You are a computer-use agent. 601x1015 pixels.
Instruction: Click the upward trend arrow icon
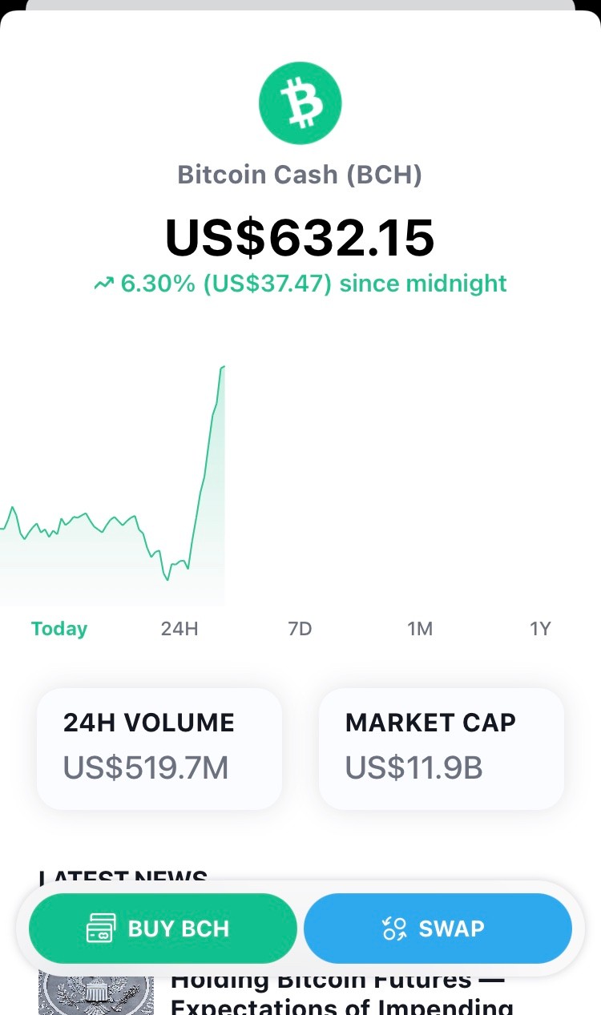pyautogui.click(x=103, y=284)
